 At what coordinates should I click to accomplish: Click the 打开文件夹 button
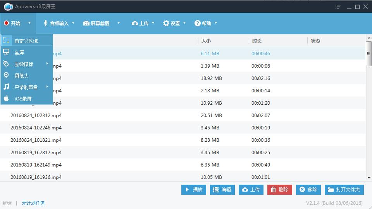(x=344, y=190)
